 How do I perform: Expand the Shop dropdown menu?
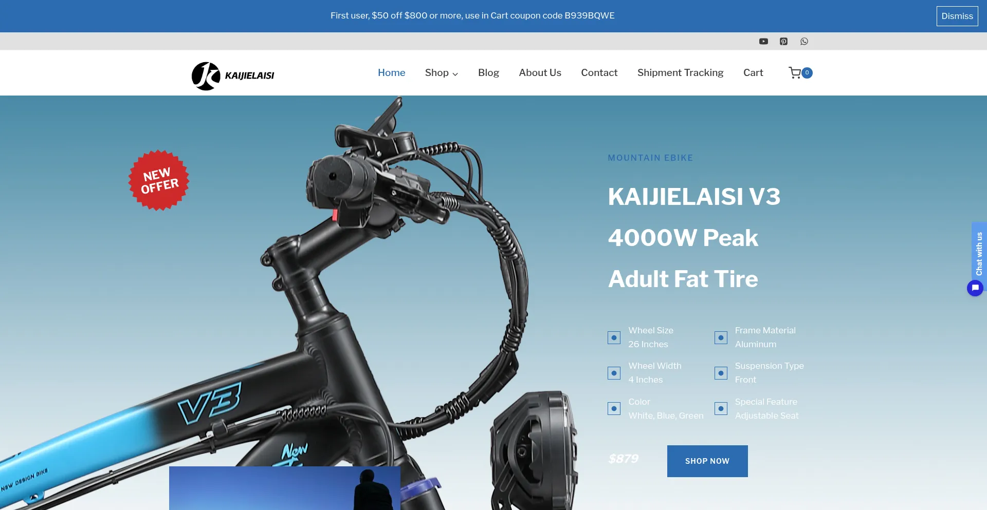[442, 73]
